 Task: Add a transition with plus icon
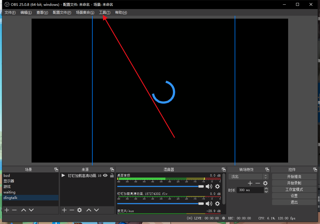(250, 183)
